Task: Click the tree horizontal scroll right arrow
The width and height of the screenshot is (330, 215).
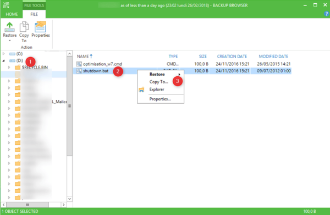Action: click(x=64, y=205)
